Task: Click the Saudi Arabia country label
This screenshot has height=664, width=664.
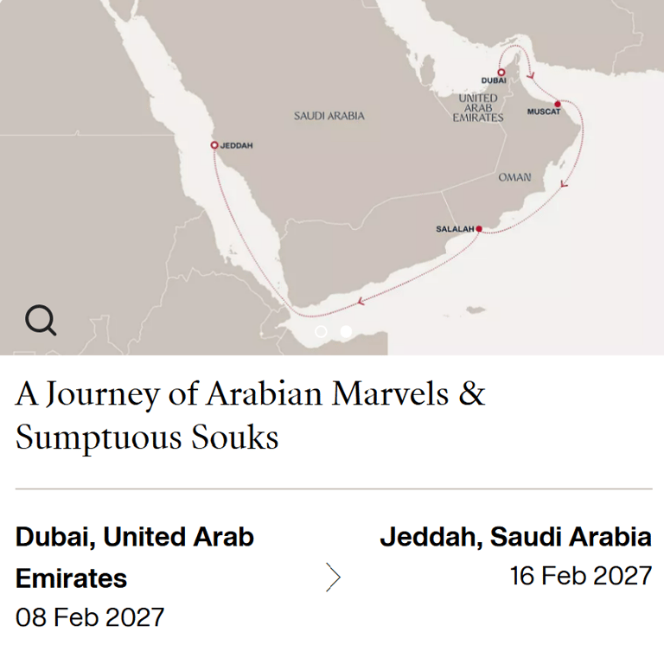Action: pyautogui.click(x=329, y=116)
